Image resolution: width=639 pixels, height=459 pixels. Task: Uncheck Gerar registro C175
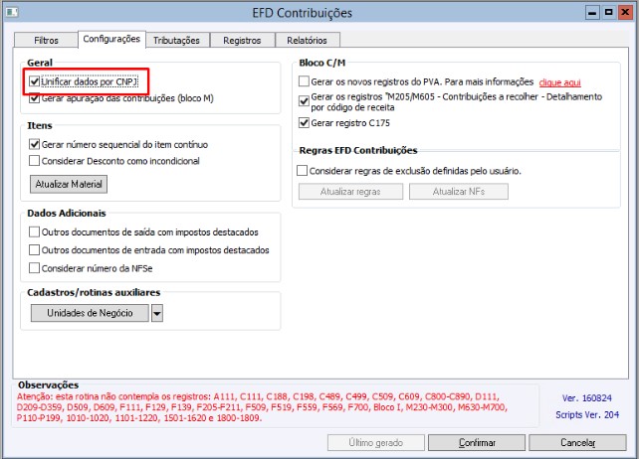tap(304, 122)
